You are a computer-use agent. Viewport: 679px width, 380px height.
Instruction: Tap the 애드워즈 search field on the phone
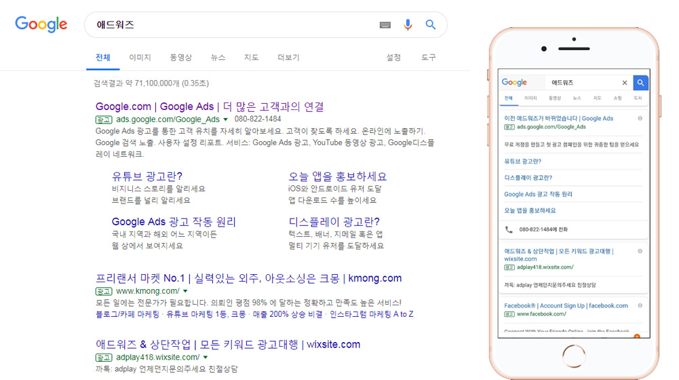point(583,83)
